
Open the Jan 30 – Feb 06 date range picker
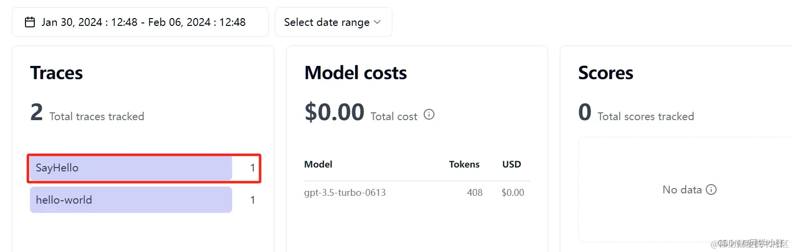click(143, 22)
